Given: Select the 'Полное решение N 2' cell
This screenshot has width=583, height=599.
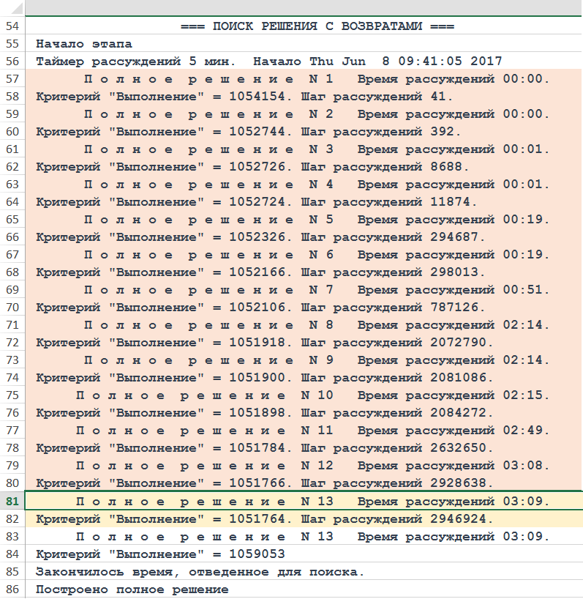Looking at the screenshot, I should point(316,114).
